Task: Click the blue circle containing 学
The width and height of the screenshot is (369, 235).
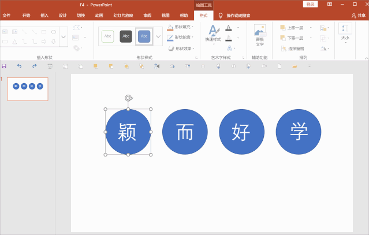Action: click(298, 132)
